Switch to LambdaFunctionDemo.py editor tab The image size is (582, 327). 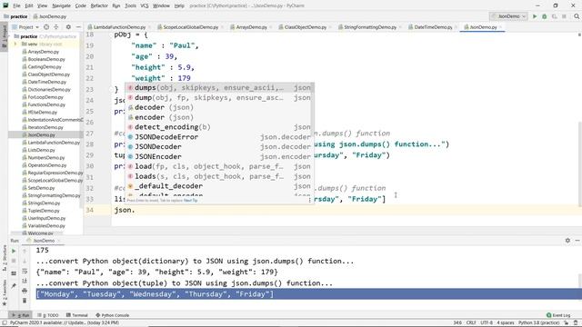[x=119, y=27]
